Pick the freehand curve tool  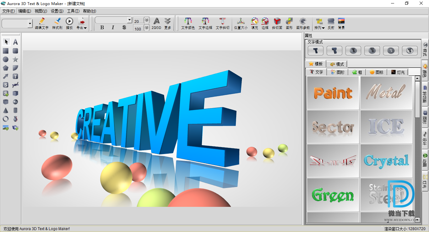point(15,85)
